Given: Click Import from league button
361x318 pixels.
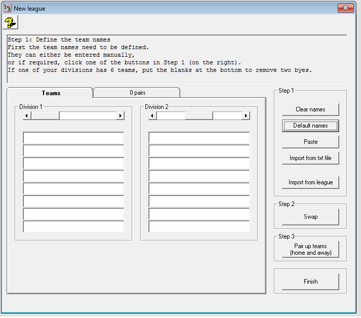Looking at the screenshot, I should 310,182.
